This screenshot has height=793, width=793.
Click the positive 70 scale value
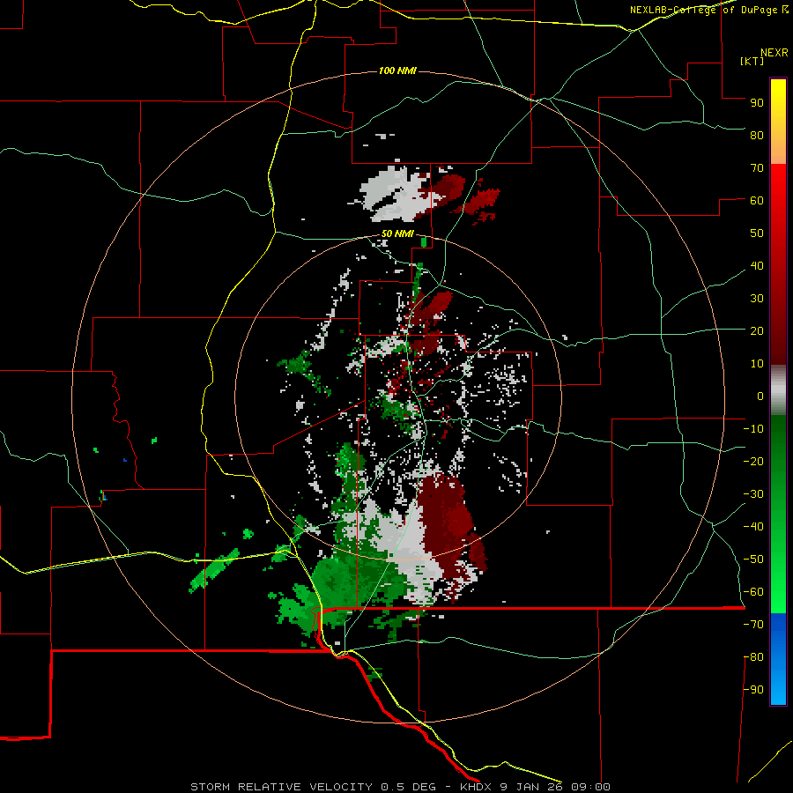pos(757,168)
